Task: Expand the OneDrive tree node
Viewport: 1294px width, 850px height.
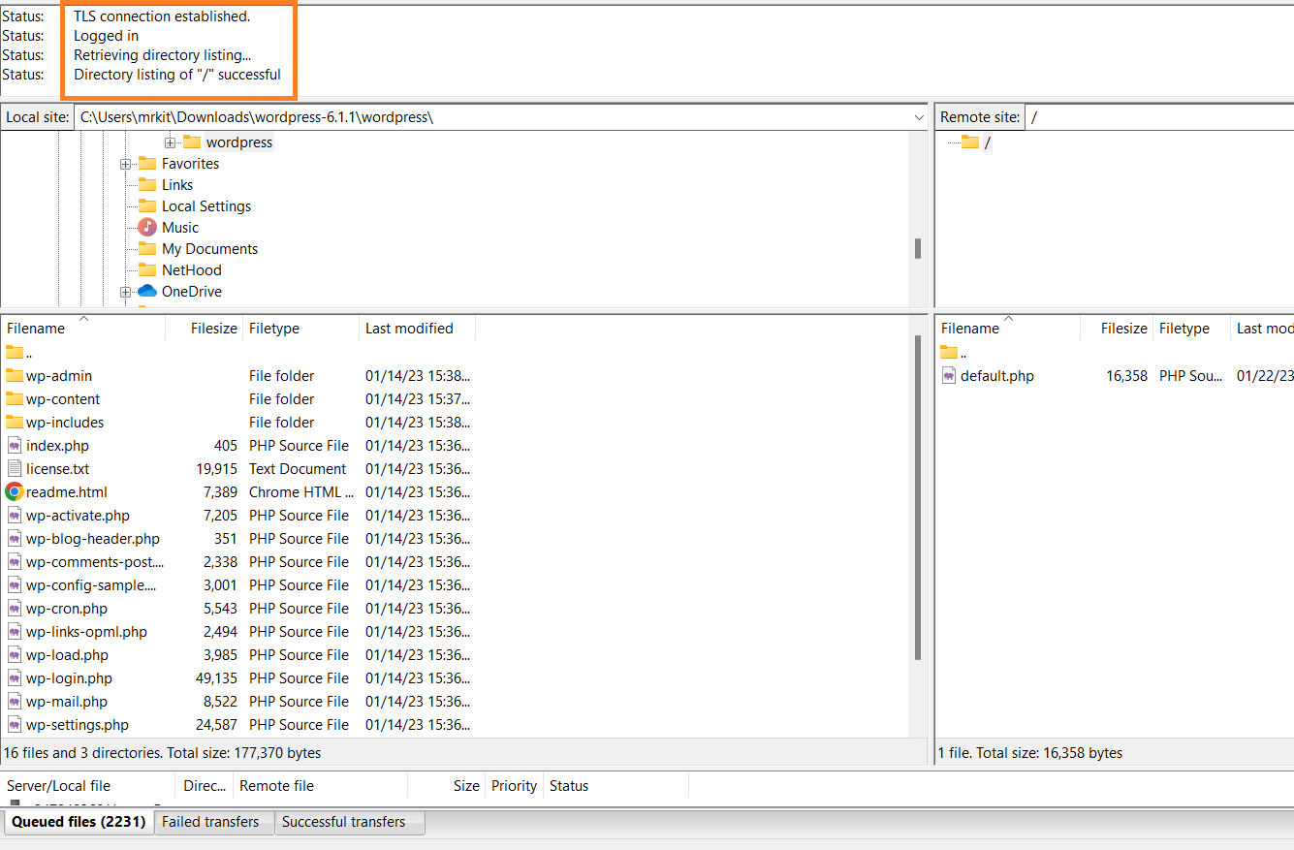Action: tap(125, 292)
